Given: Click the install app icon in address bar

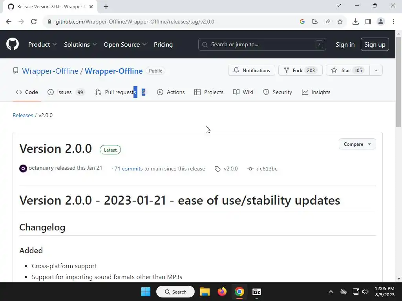Looking at the screenshot, I should tap(315, 22).
